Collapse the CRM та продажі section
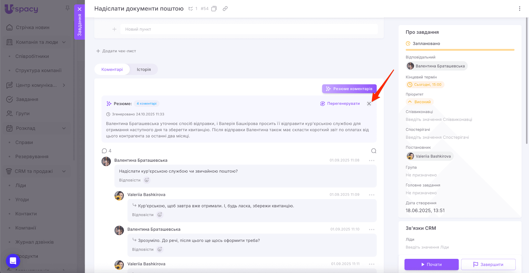The height and width of the screenshot is (273, 529). pyautogui.click(x=64, y=171)
